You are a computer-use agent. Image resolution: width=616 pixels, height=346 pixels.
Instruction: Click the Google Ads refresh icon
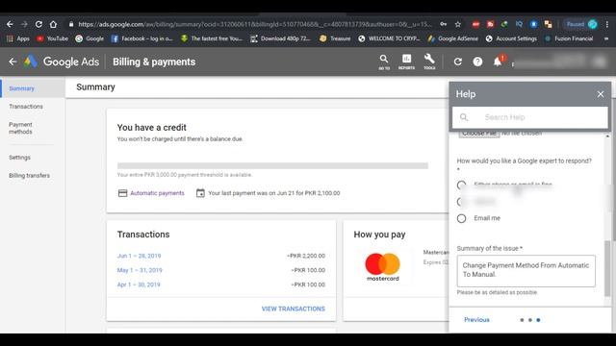458,62
